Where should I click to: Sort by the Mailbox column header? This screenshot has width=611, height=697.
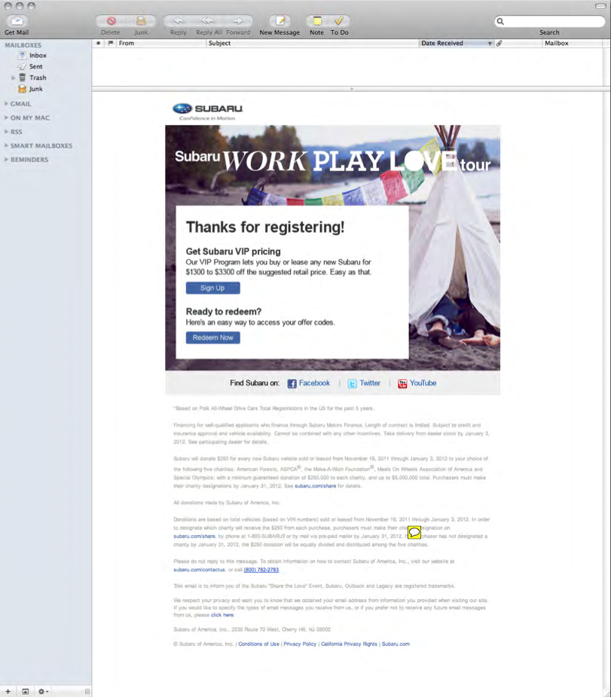pyautogui.click(x=573, y=43)
